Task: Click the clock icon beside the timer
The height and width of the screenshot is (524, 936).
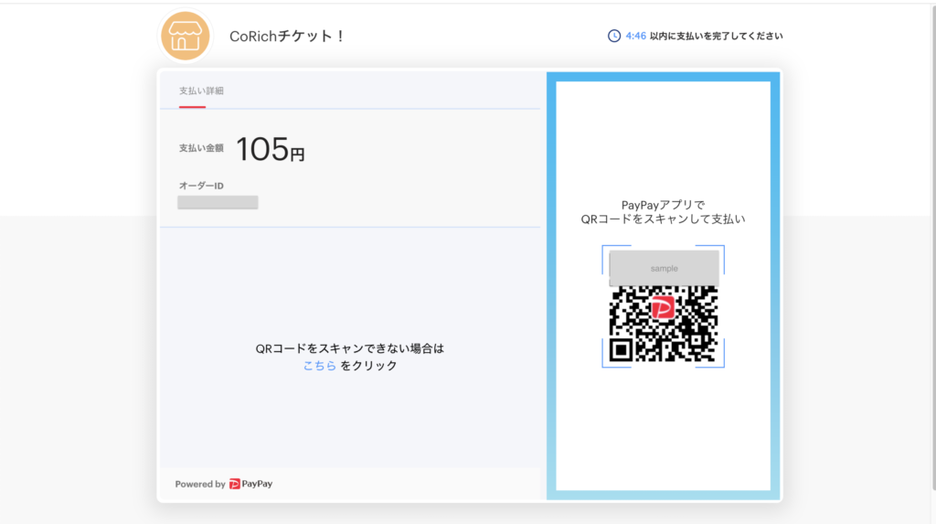Action: 614,37
